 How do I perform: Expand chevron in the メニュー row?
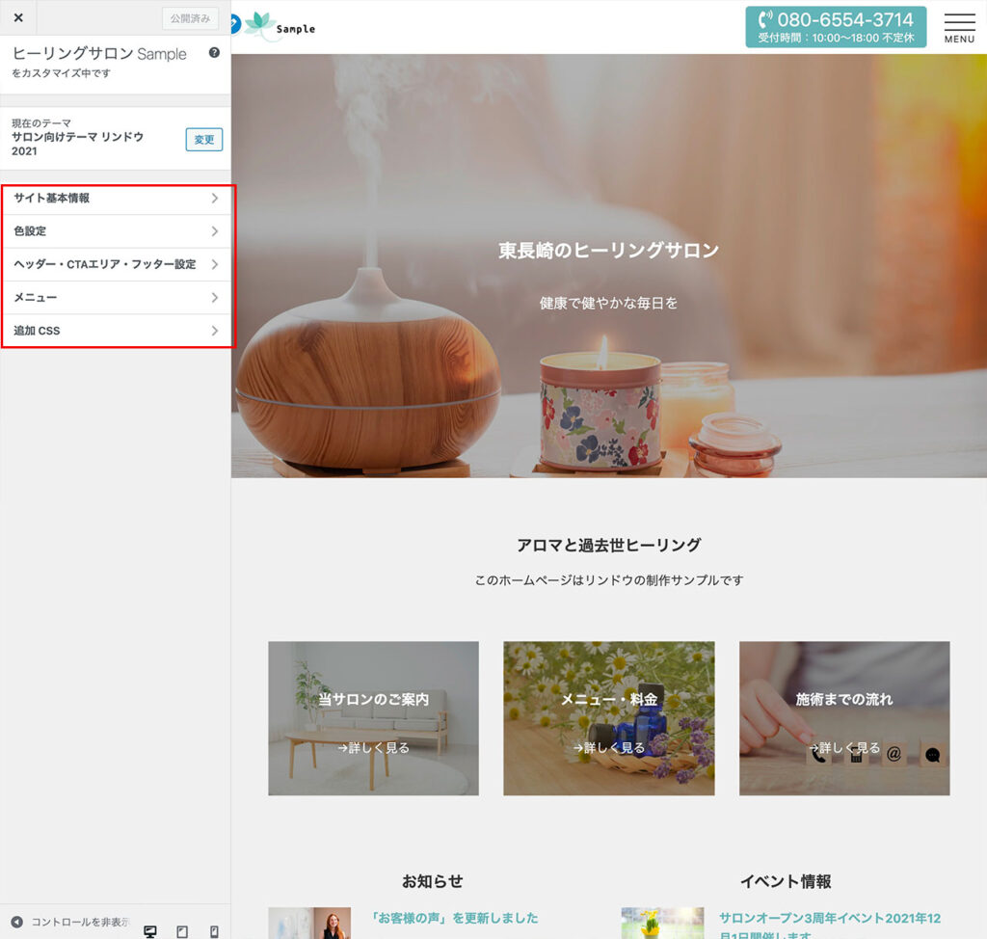[215, 297]
